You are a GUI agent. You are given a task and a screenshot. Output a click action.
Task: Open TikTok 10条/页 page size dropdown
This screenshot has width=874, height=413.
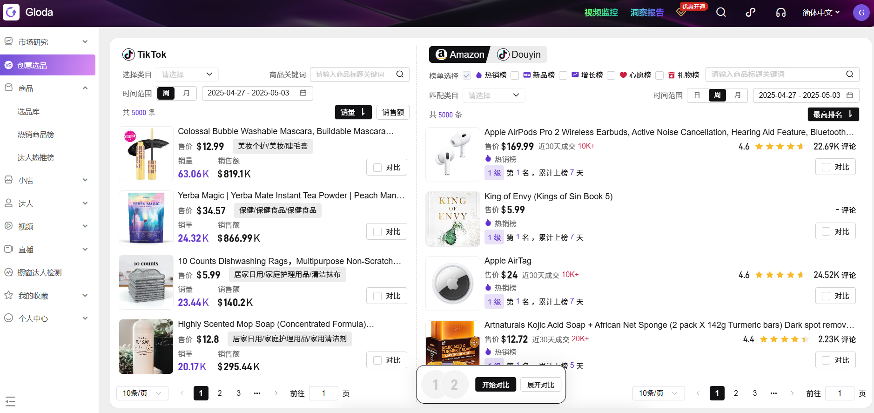[142, 393]
